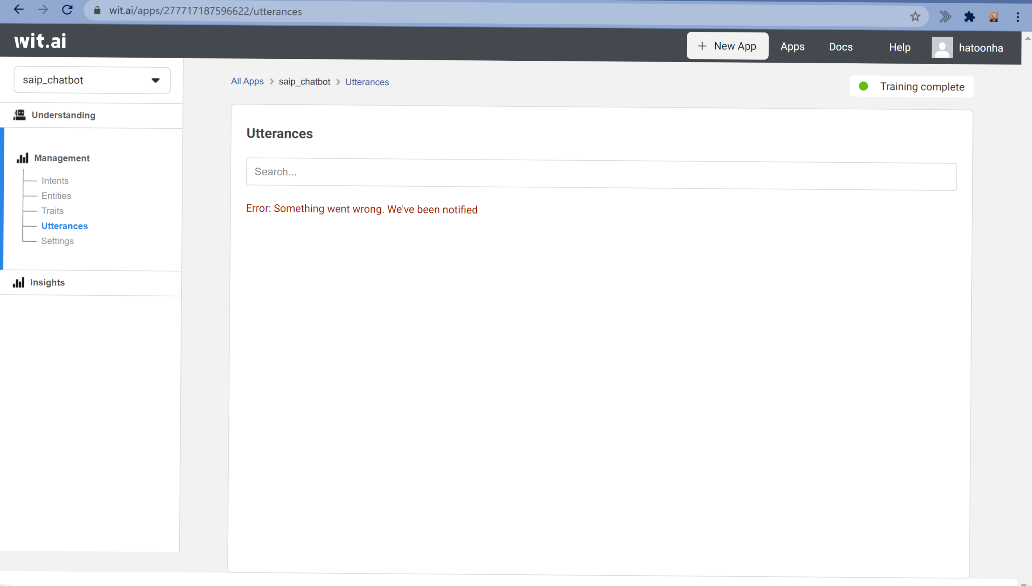Image resolution: width=1032 pixels, height=586 pixels.
Task: Select Utterances in the sidebar
Action: 65,226
